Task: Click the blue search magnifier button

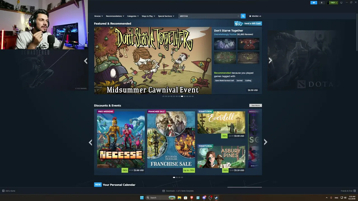Action: [243, 16]
